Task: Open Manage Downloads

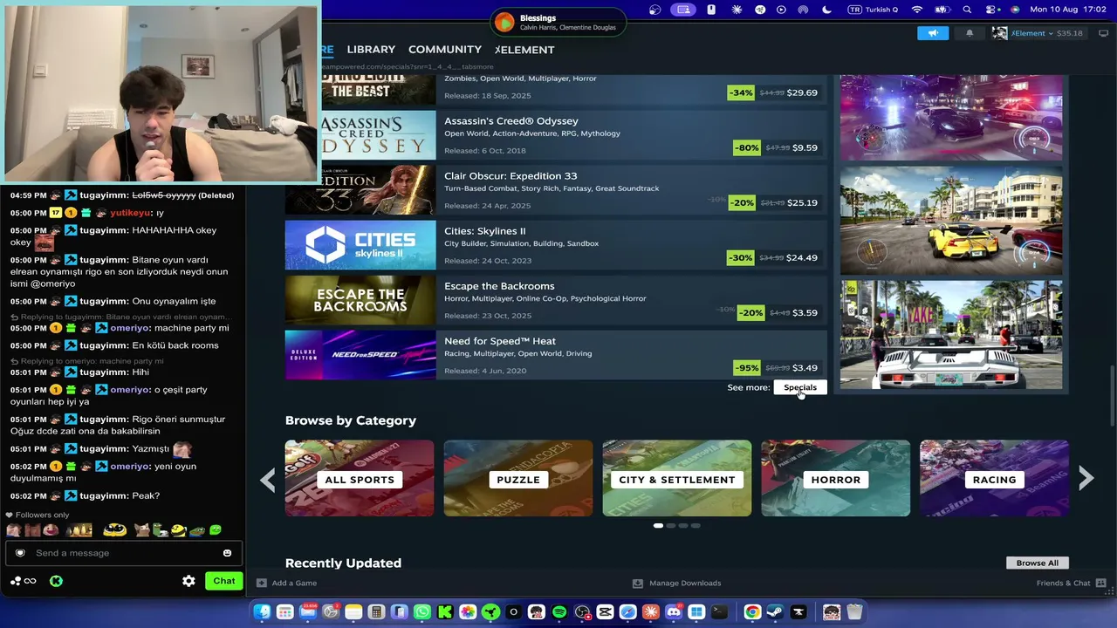Action: tap(677, 584)
